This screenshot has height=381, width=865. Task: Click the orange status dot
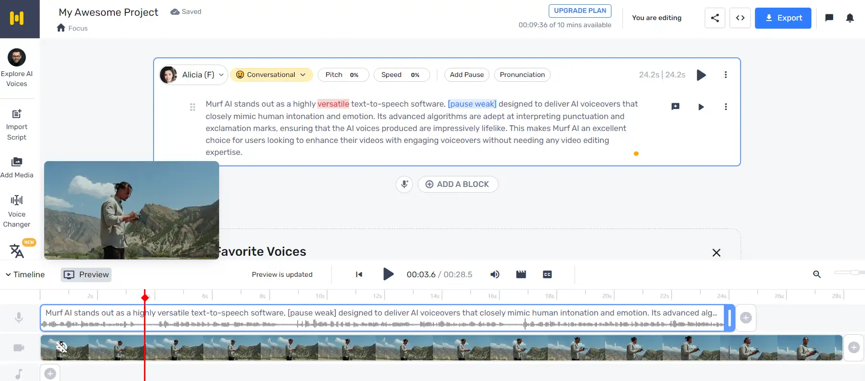(636, 153)
